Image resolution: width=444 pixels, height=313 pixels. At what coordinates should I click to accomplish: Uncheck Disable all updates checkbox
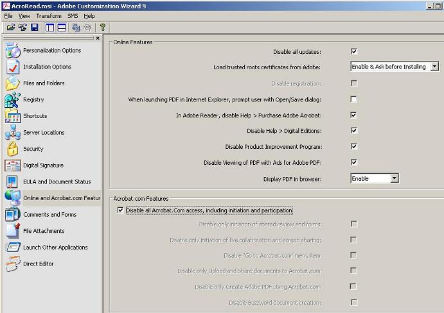click(353, 51)
